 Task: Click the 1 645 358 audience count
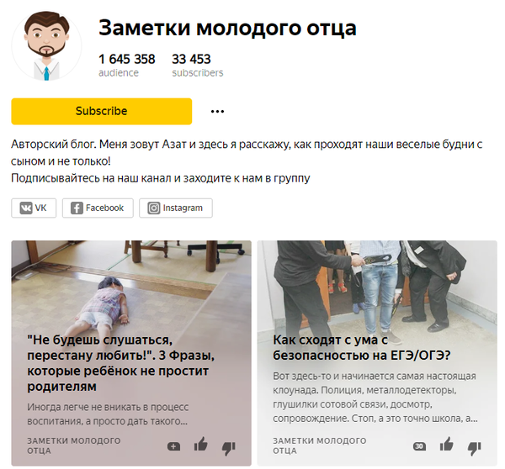coord(127,59)
